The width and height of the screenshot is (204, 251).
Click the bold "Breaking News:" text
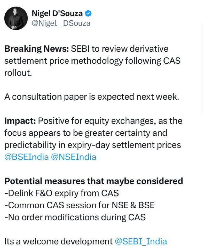pyautogui.click(x=37, y=49)
